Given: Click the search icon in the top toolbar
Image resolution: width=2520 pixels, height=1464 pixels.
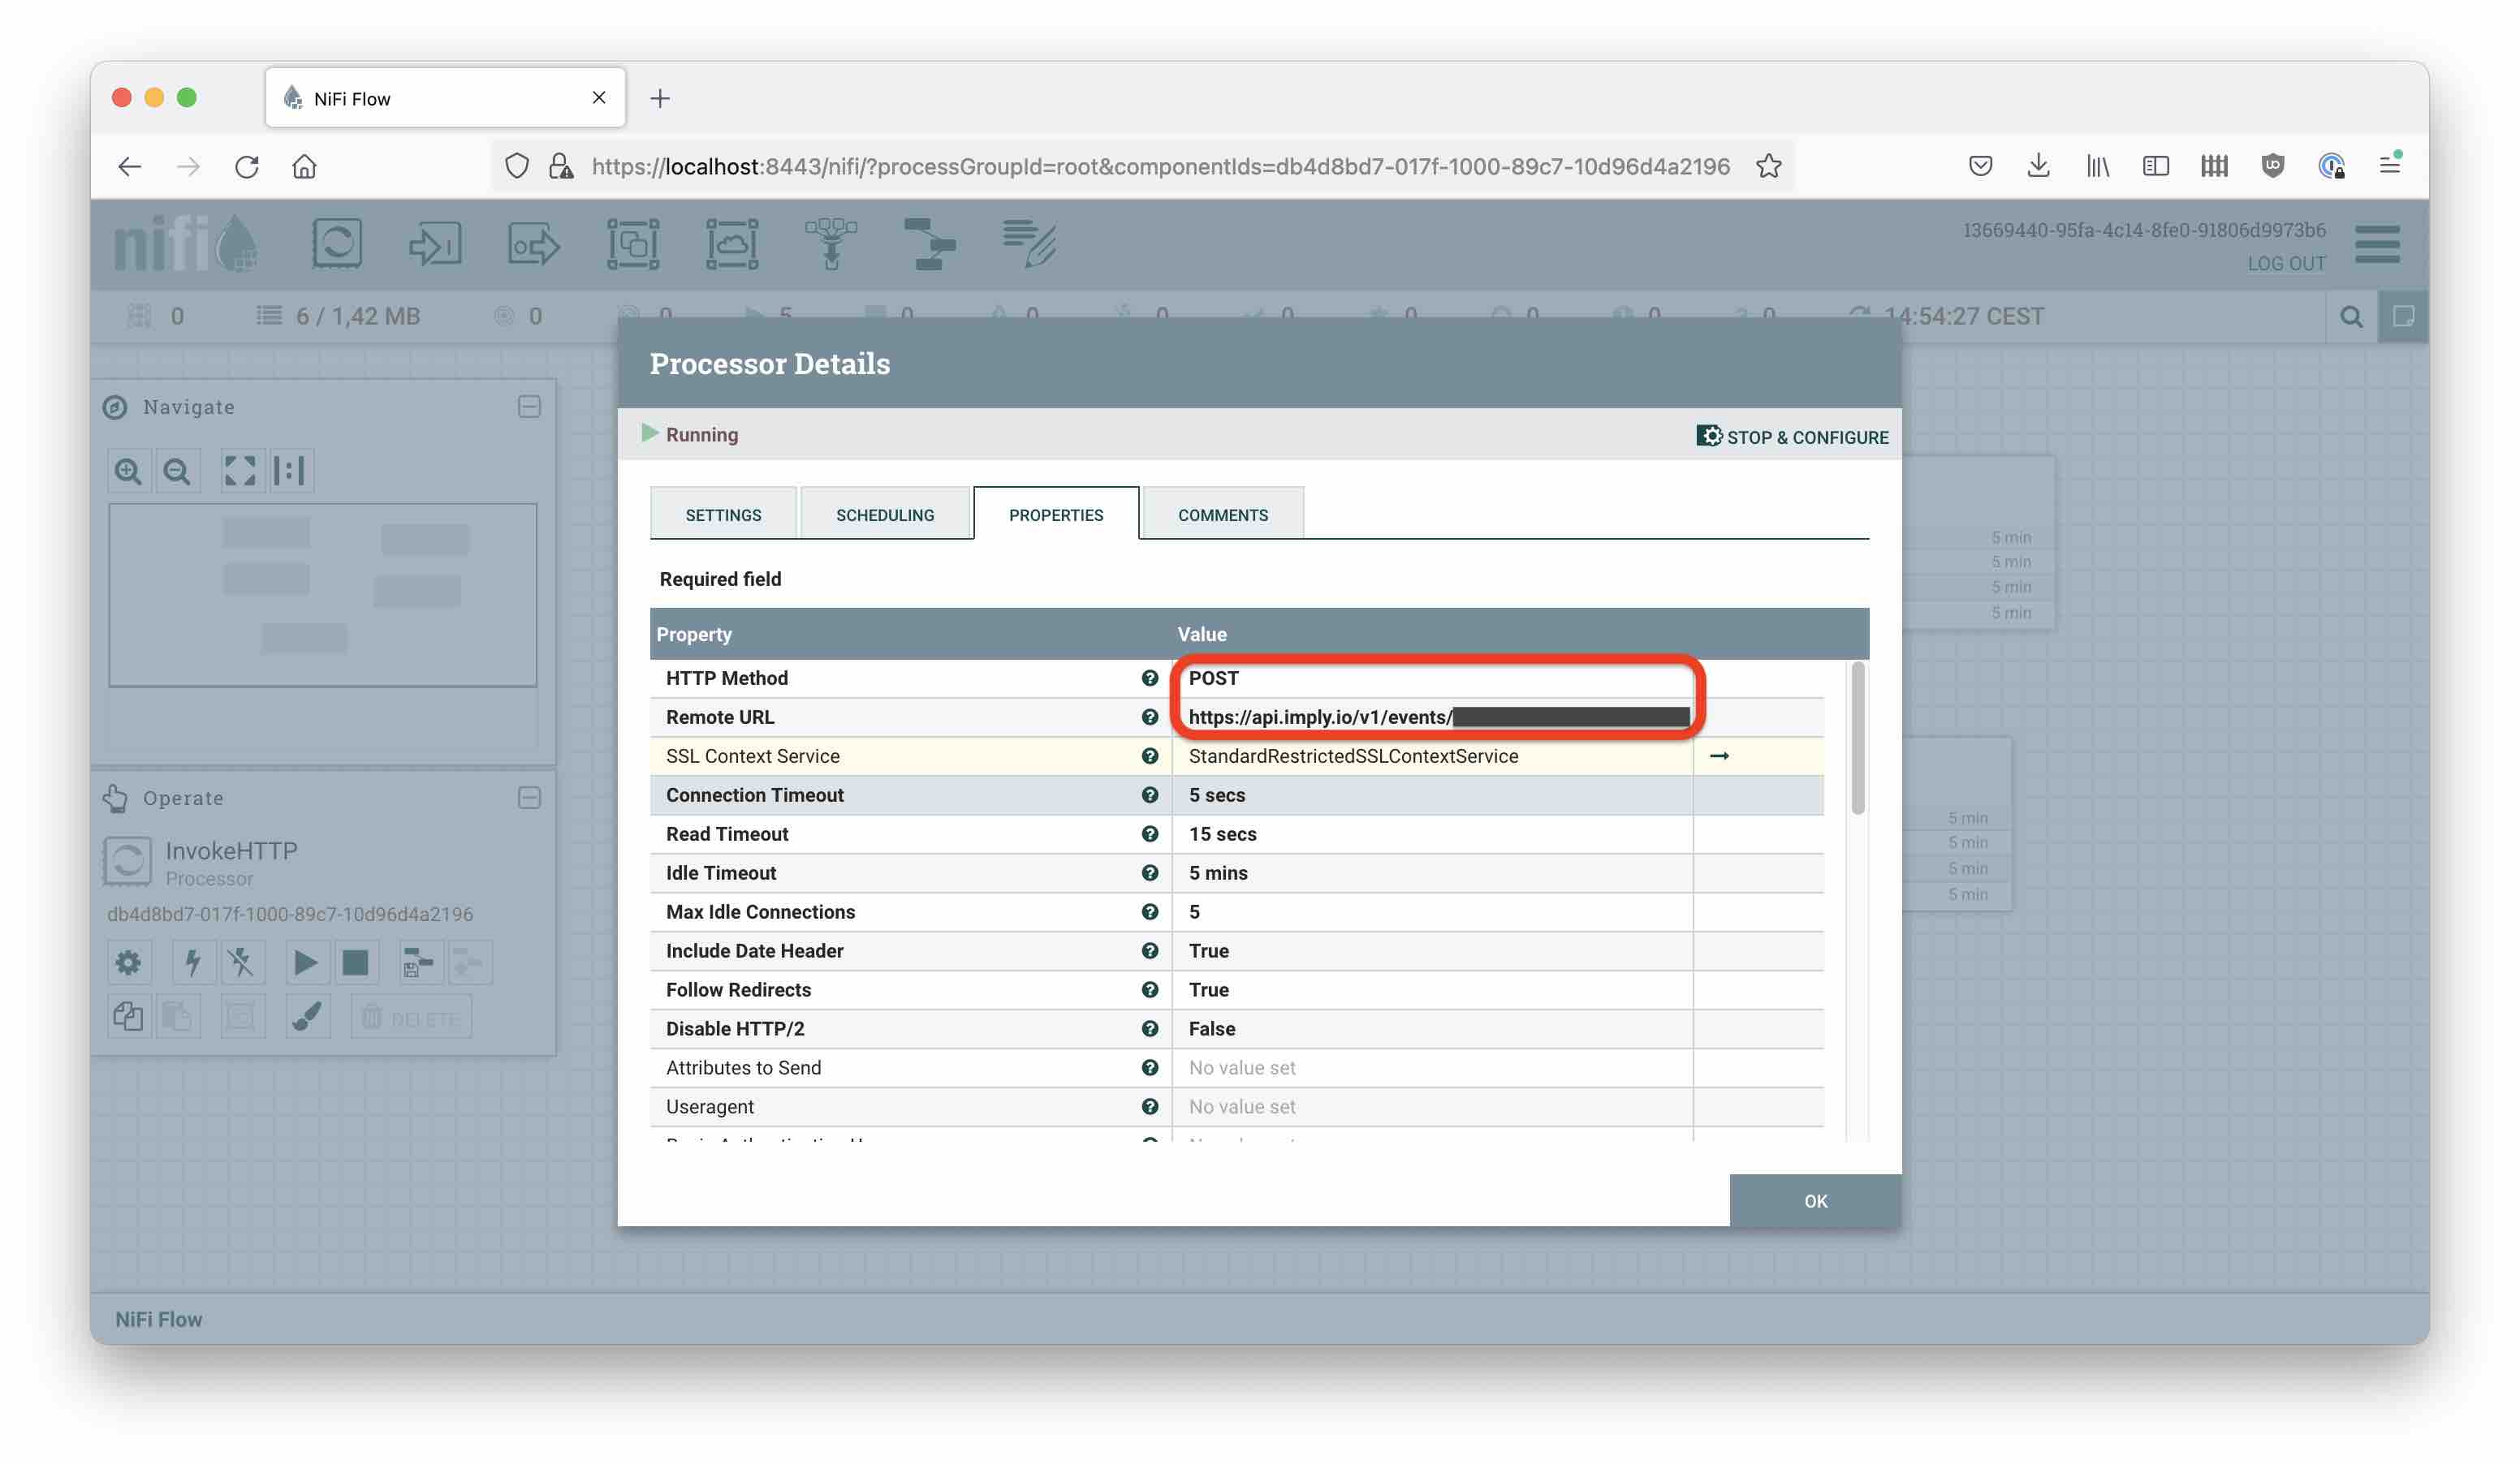Looking at the screenshot, I should pyautogui.click(x=2351, y=316).
